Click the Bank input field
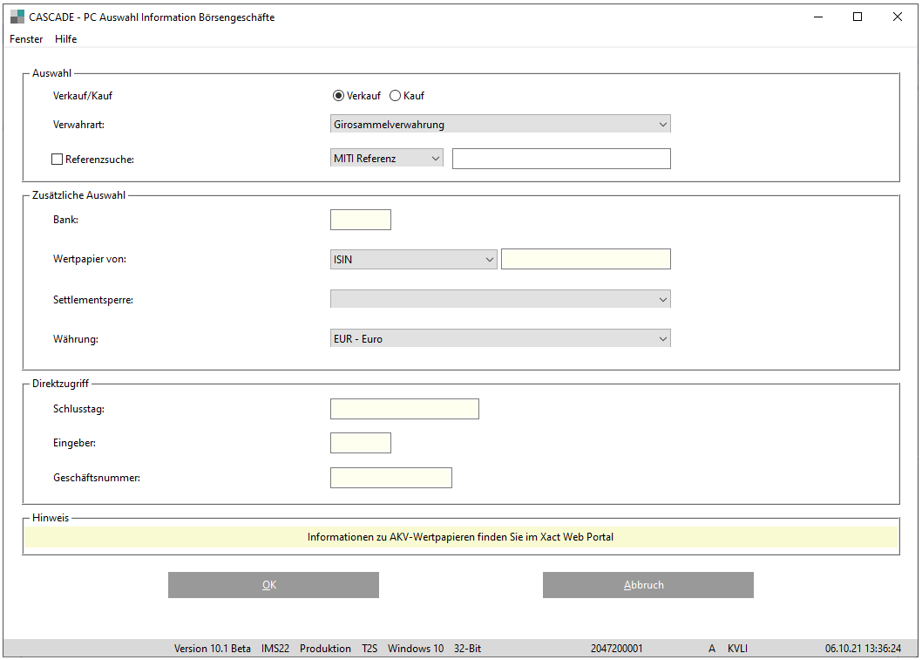The image size is (922, 660). coord(361,220)
